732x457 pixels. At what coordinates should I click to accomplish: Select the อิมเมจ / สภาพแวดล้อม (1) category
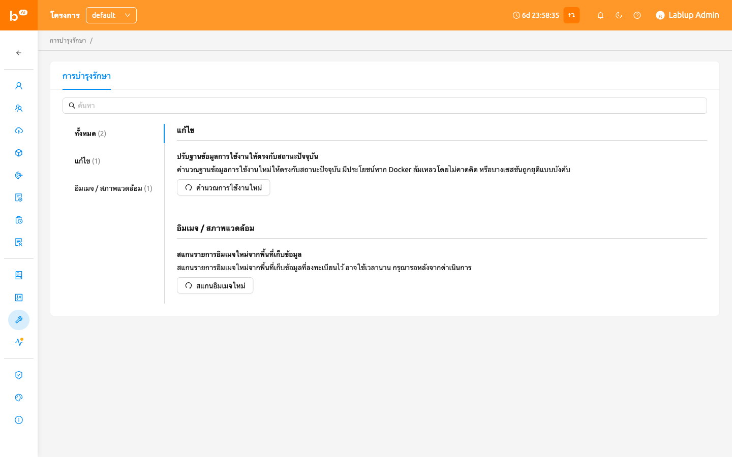coord(113,188)
